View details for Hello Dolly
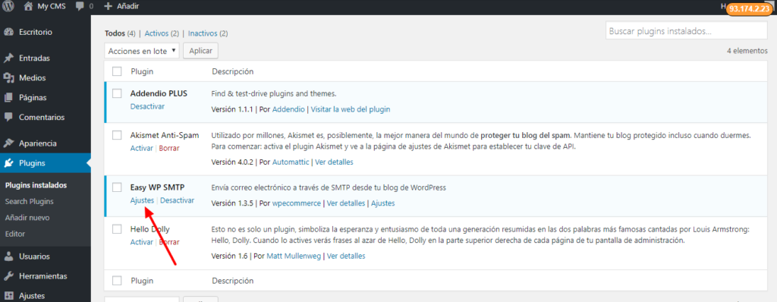The height and width of the screenshot is (302, 777). pos(346,256)
